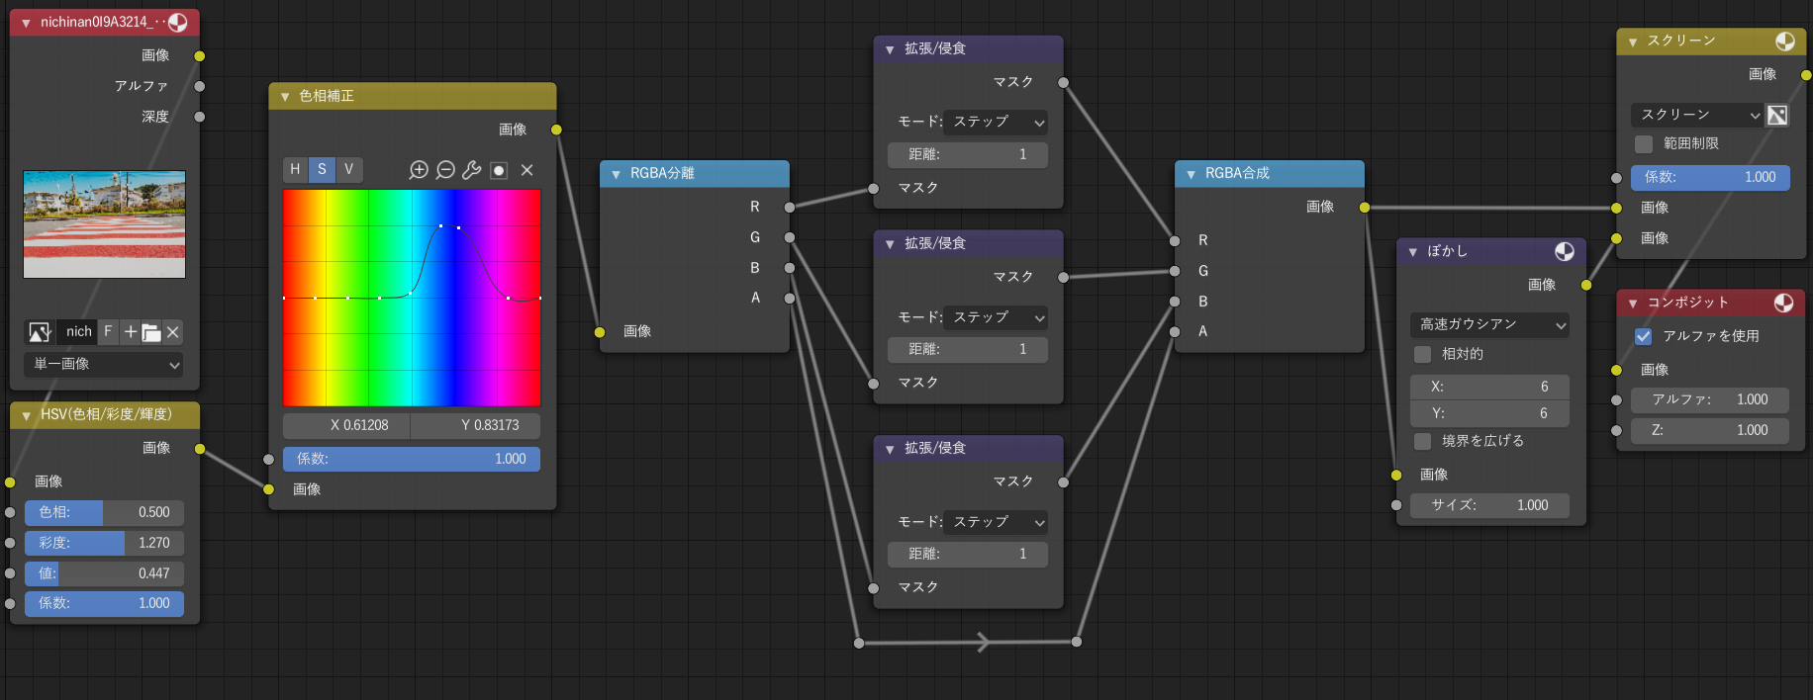Viewport: 1813px width, 700px height.
Task: Click the G output socket of RGBA分離
Action: click(790, 237)
